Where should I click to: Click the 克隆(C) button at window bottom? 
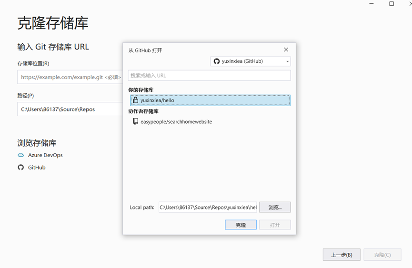pos(382,255)
